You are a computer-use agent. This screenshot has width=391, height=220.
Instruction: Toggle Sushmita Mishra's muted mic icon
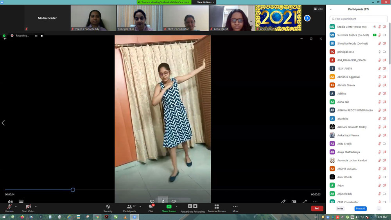pyautogui.click(x=380, y=35)
